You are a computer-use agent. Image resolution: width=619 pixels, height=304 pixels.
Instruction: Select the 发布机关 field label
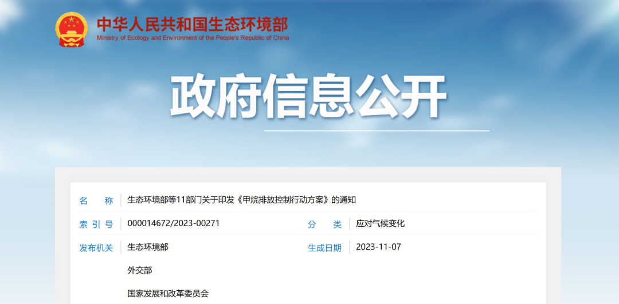point(96,248)
